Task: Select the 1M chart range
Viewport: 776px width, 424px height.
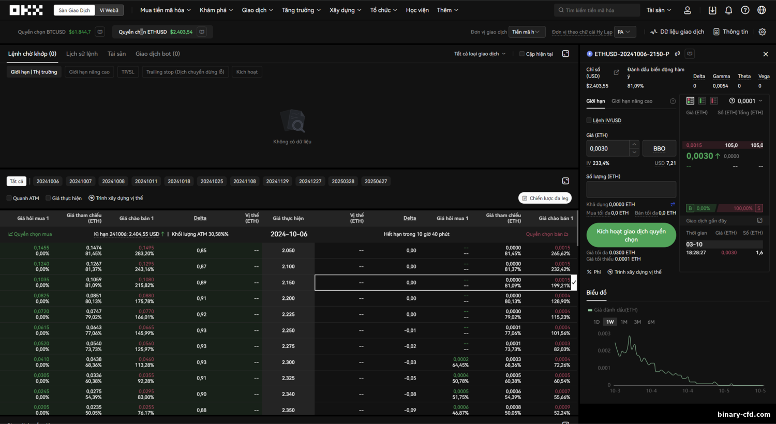Action: [624, 322]
